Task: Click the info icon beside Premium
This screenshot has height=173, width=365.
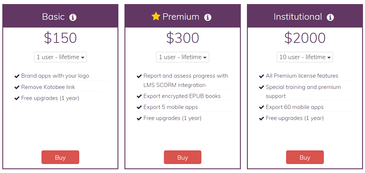Action: [x=208, y=17]
